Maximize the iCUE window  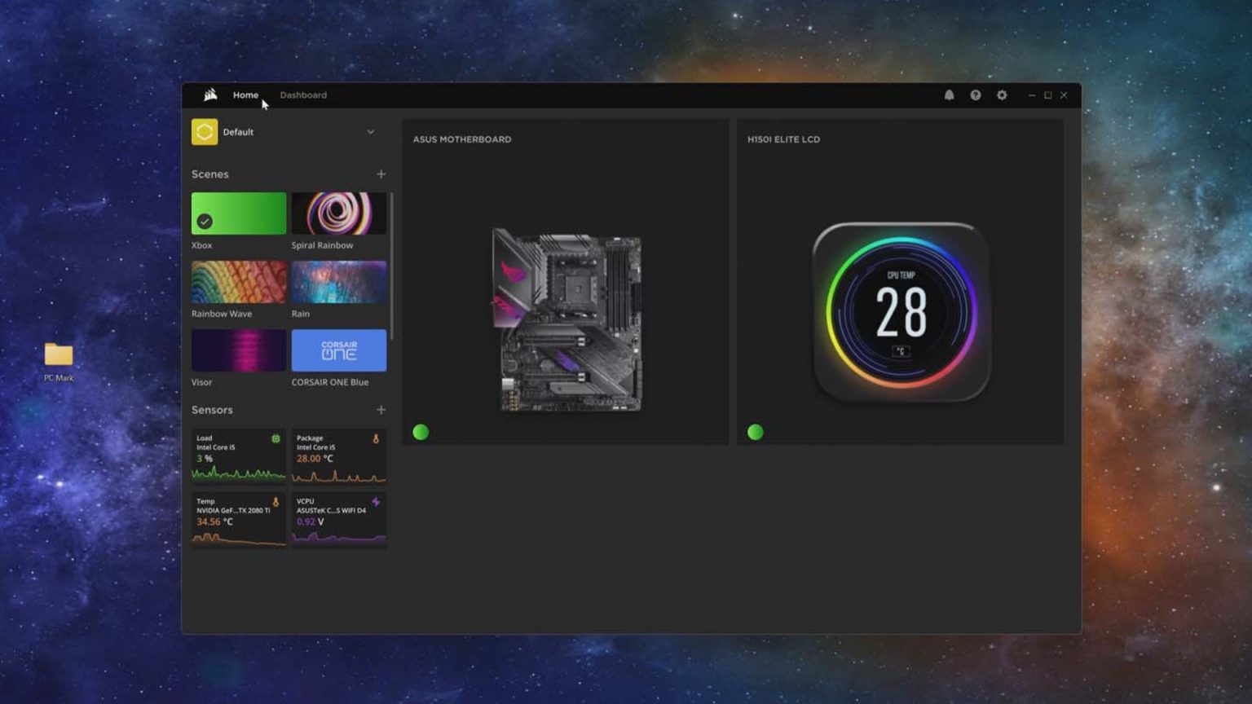point(1048,95)
